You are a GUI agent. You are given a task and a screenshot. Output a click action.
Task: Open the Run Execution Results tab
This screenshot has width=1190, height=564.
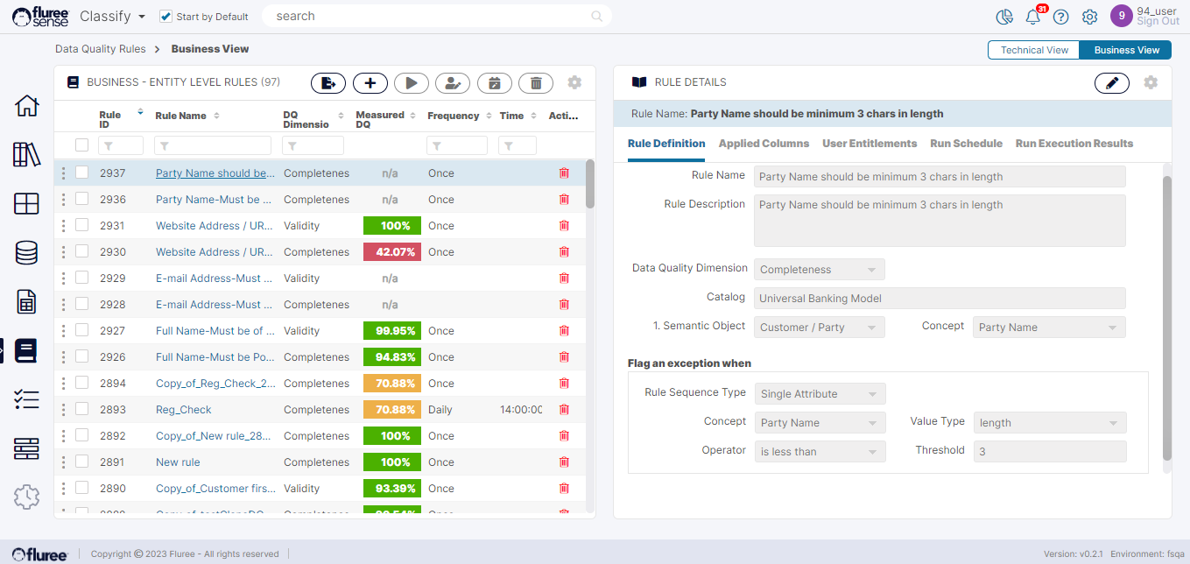pyautogui.click(x=1074, y=144)
